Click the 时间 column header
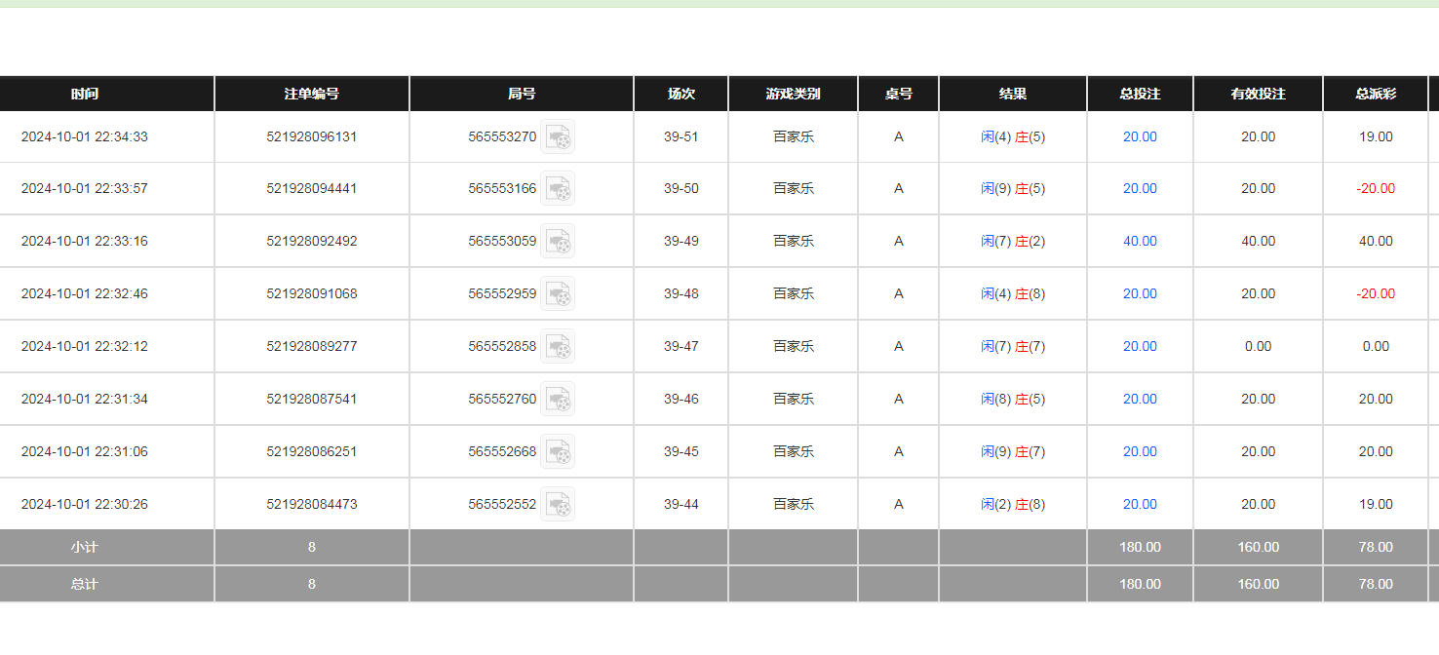The image size is (1439, 655). [x=85, y=95]
